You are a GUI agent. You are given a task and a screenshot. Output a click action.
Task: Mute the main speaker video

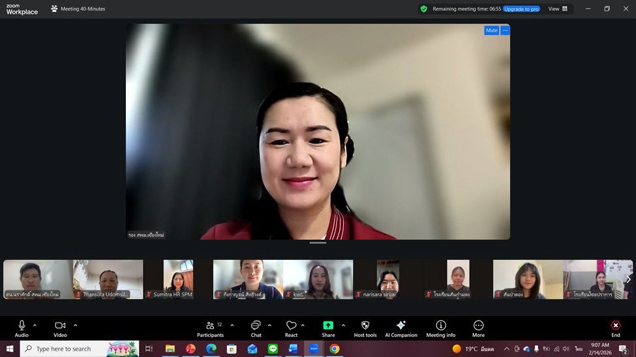click(491, 31)
